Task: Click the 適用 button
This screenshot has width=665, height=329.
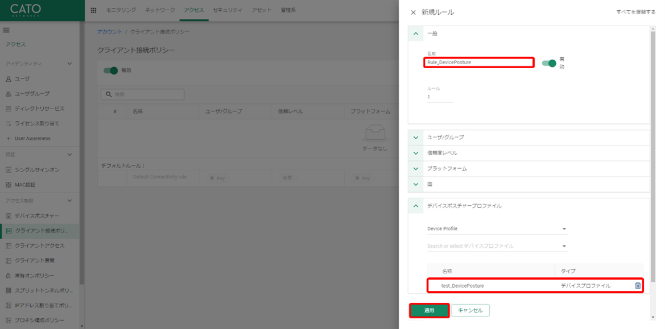Action: click(429, 310)
